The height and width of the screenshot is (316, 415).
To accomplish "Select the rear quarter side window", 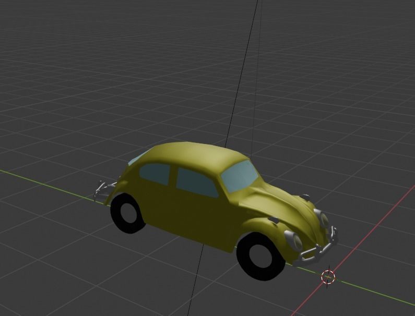I will click(155, 174).
